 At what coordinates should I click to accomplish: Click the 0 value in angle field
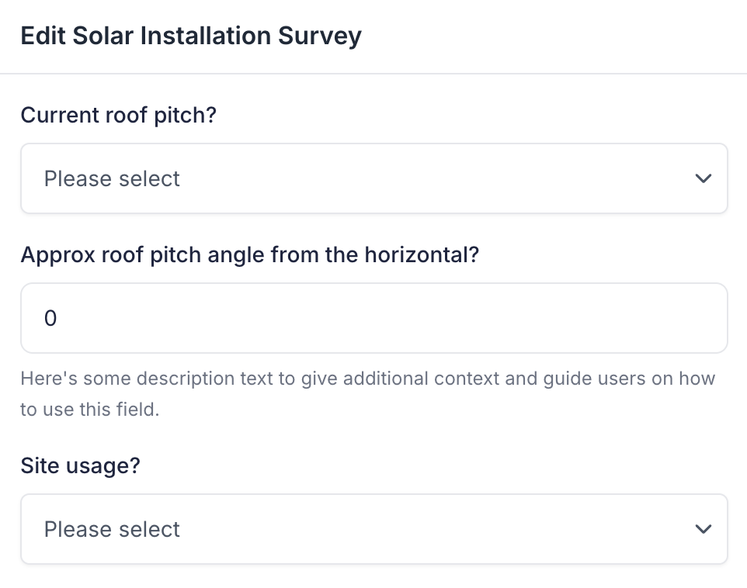coord(50,319)
